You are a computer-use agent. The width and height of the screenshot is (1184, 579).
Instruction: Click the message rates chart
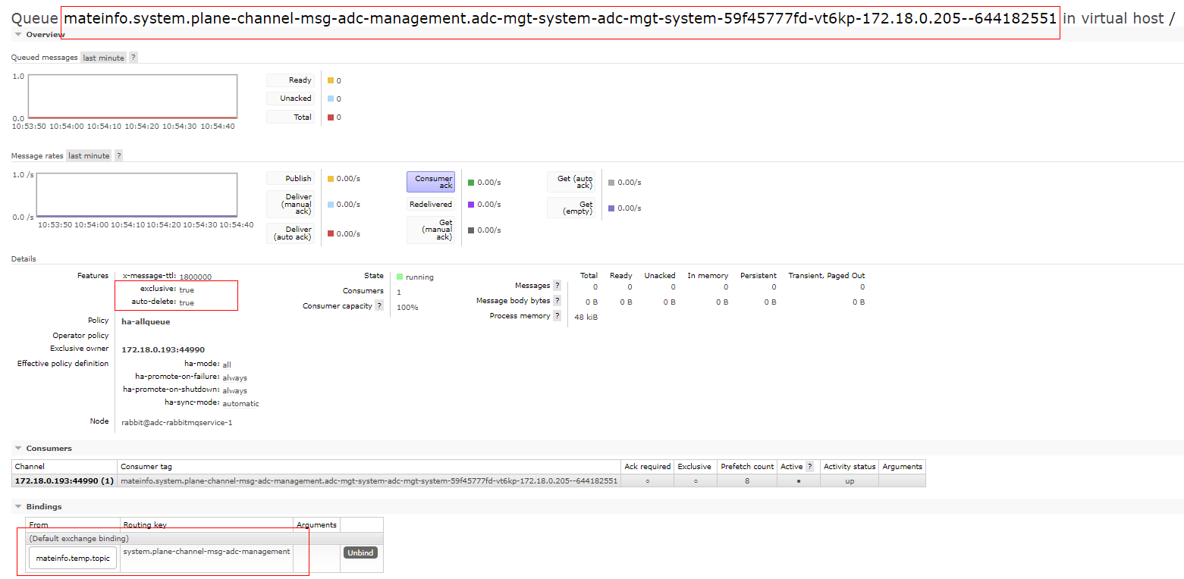click(x=137, y=195)
